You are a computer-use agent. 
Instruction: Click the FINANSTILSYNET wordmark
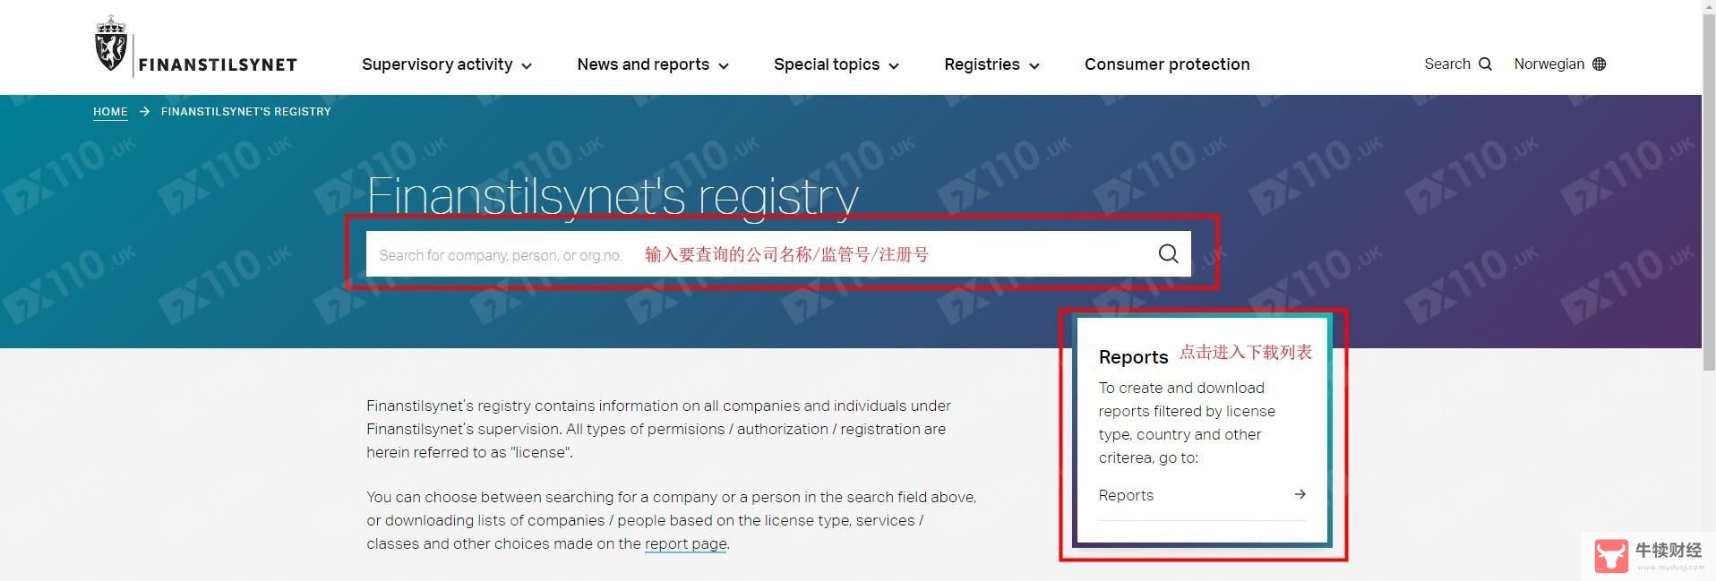pos(218,64)
